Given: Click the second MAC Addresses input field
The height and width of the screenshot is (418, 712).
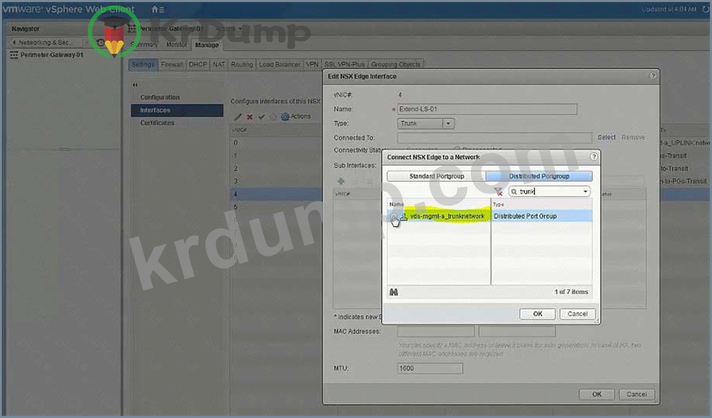Looking at the screenshot, I should coord(516,332).
